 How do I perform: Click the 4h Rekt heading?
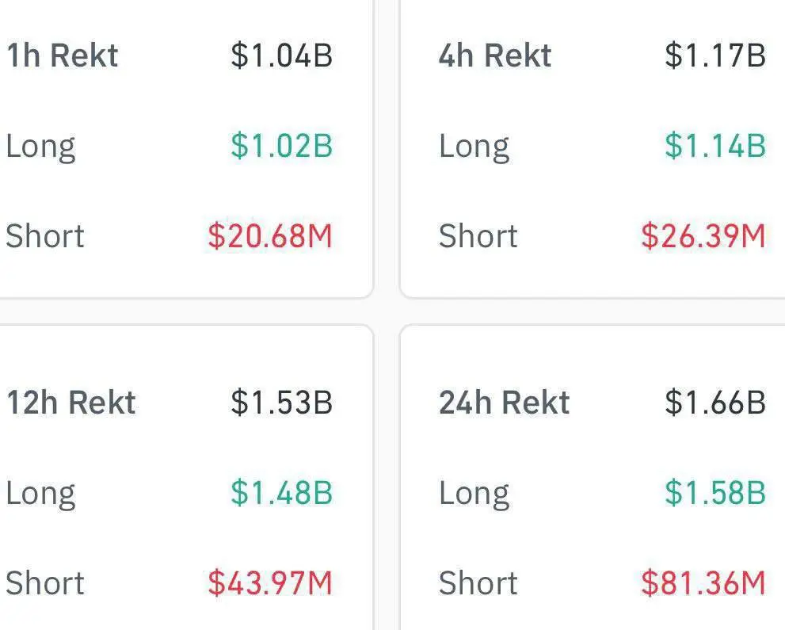click(495, 55)
